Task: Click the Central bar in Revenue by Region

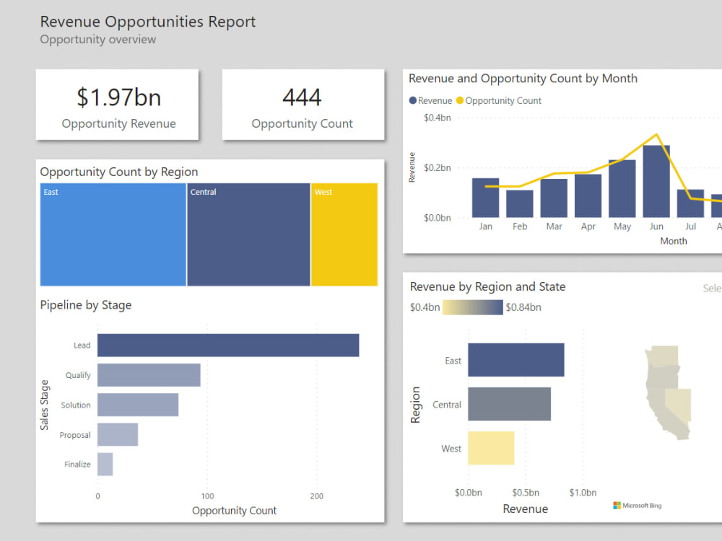Action: point(510,404)
